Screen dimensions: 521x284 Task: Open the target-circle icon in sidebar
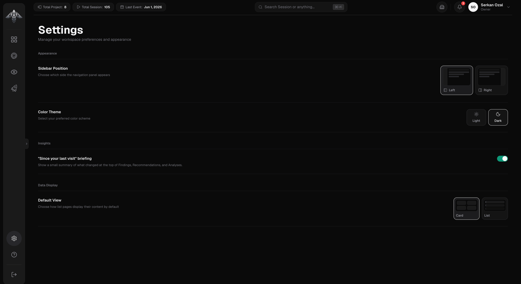[x=14, y=56]
